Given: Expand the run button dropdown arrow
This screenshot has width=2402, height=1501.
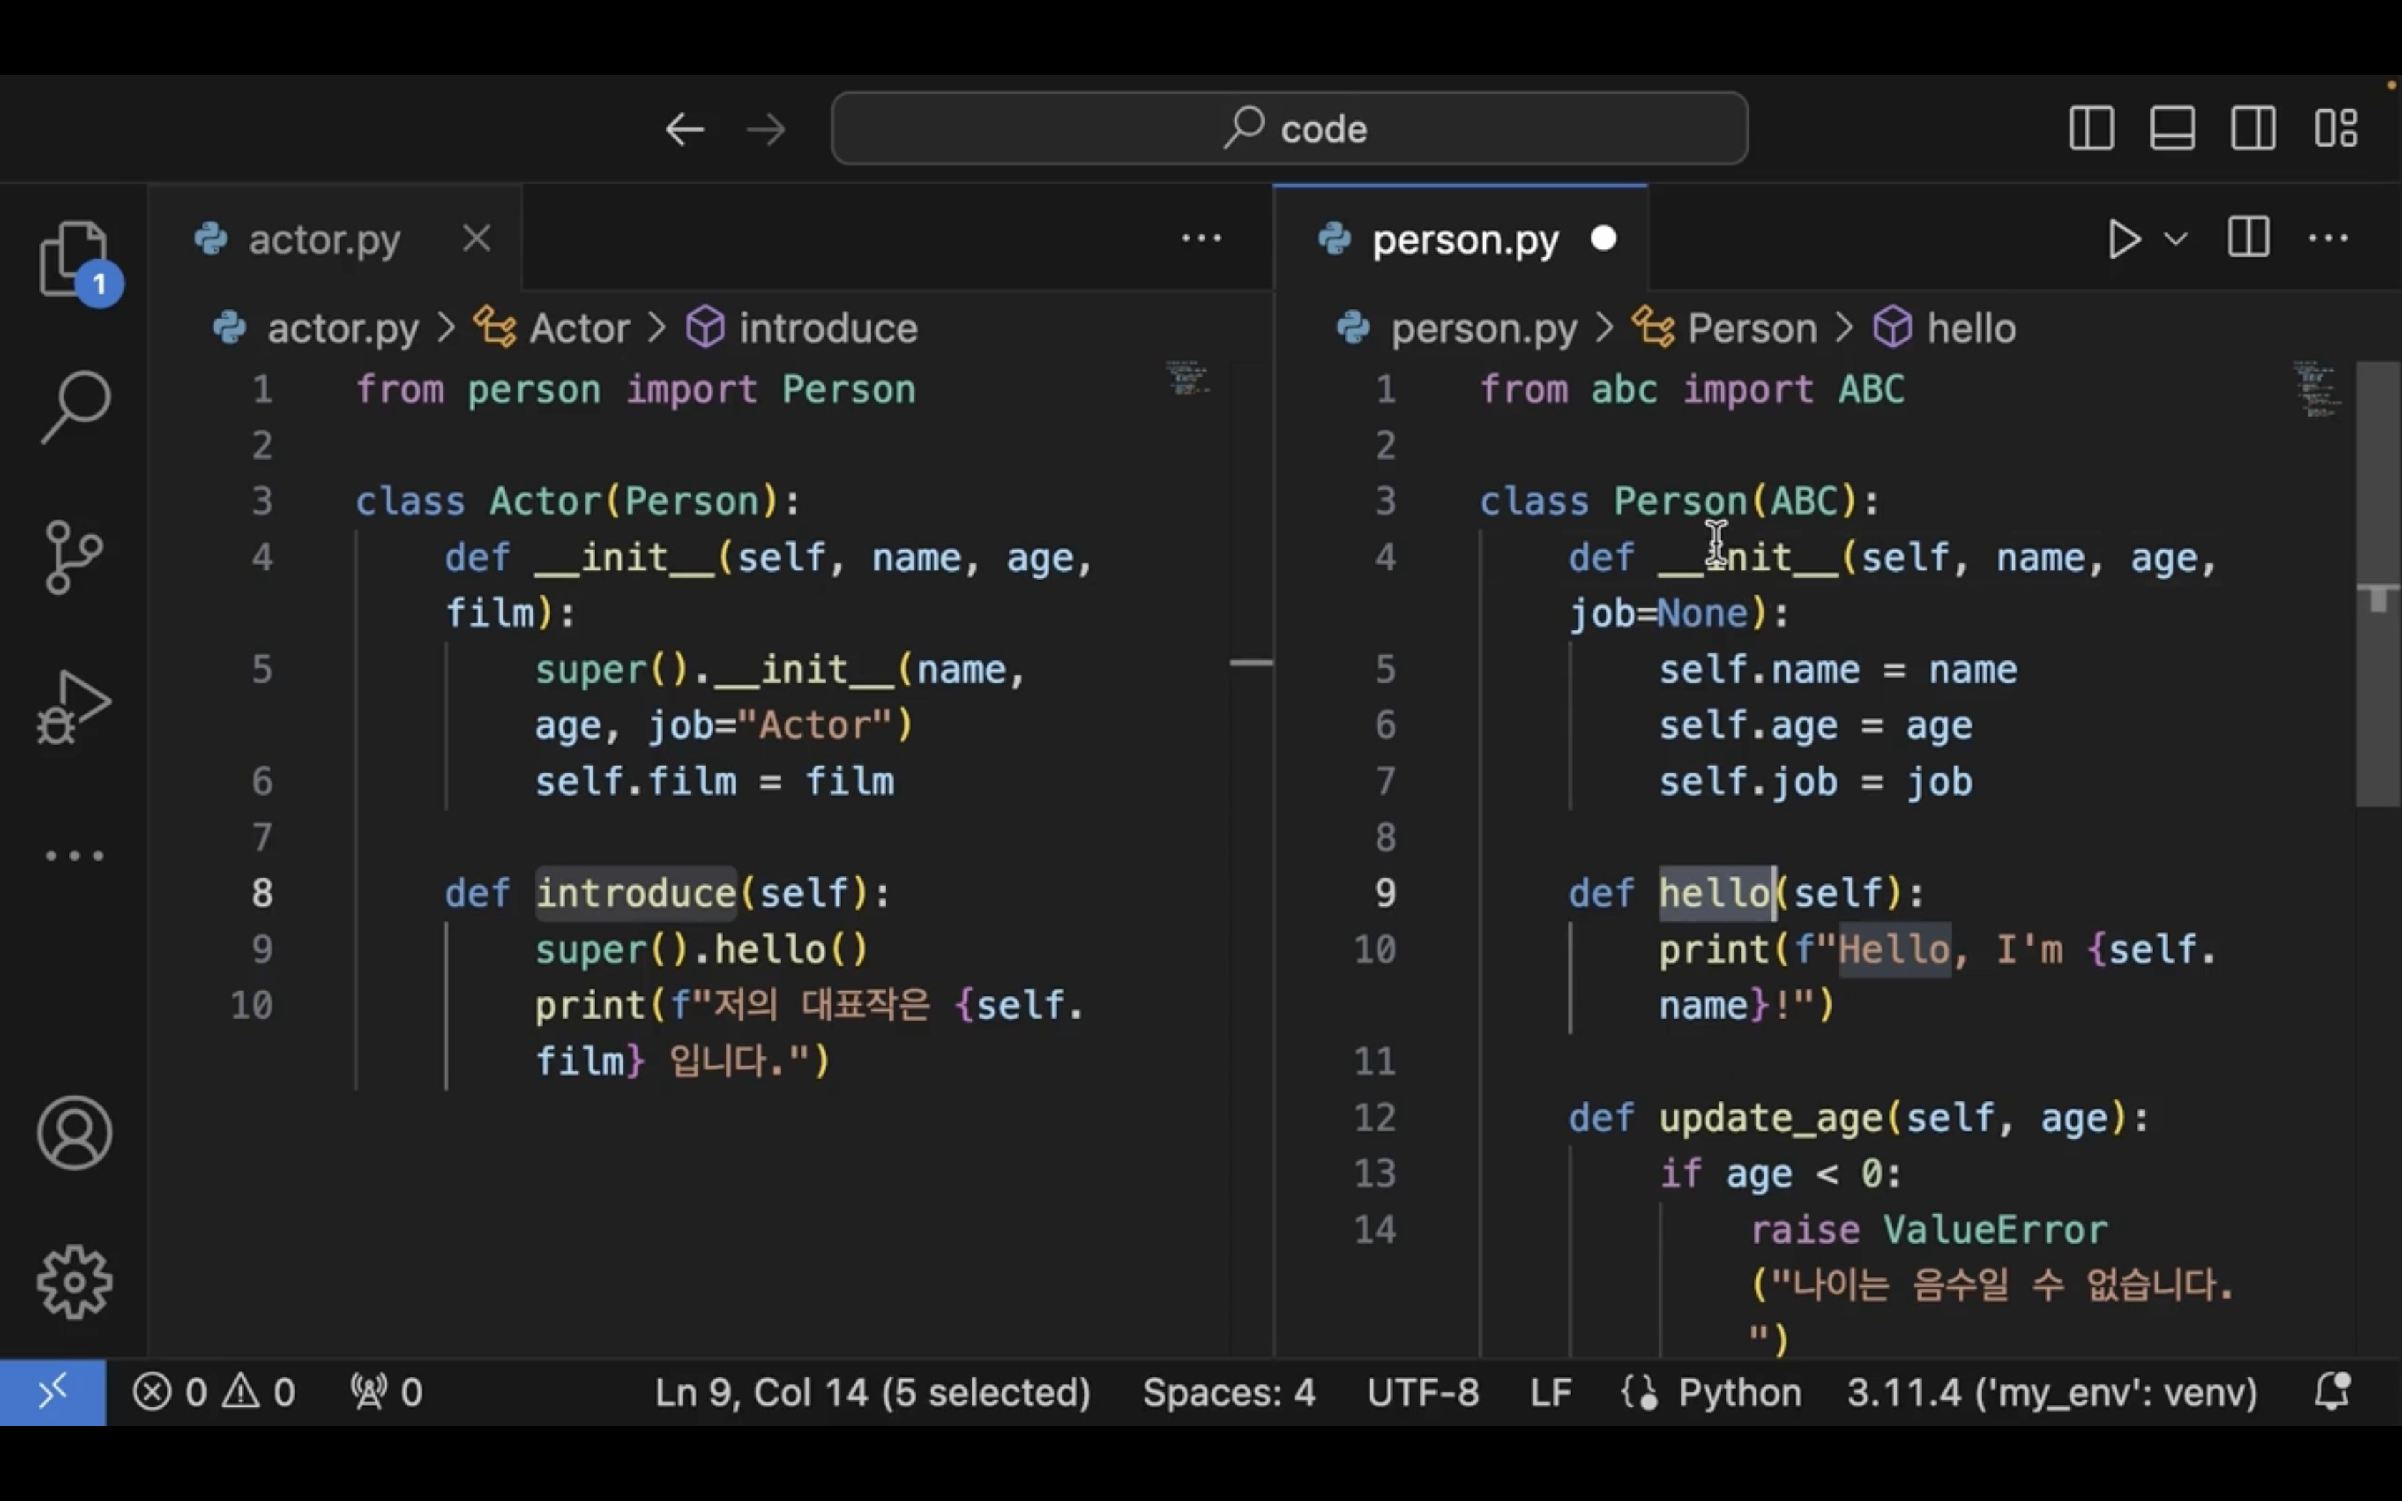Looking at the screenshot, I should [x=2175, y=239].
